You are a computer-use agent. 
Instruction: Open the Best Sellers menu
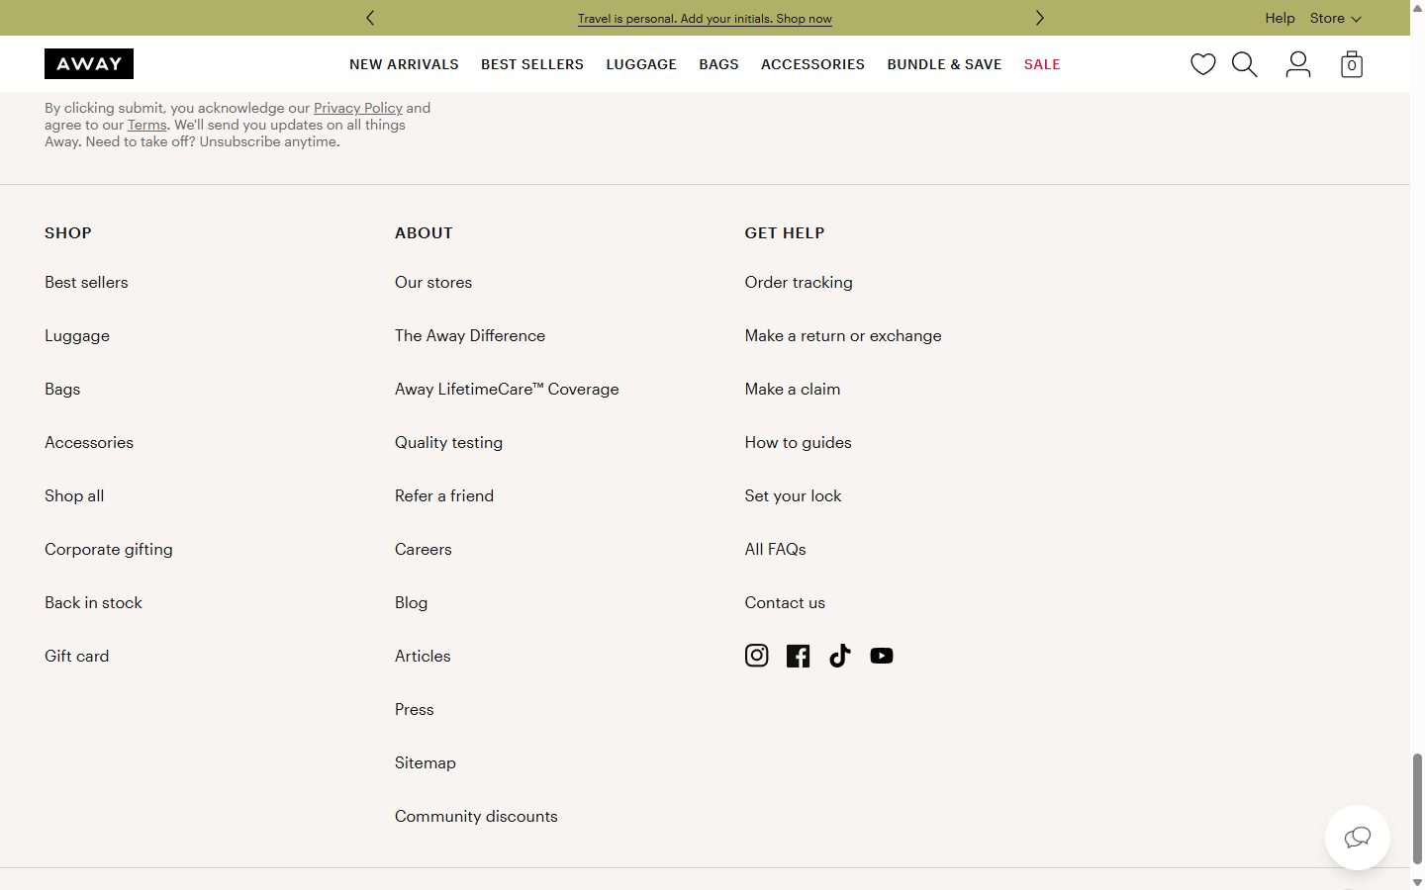click(x=532, y=64)
